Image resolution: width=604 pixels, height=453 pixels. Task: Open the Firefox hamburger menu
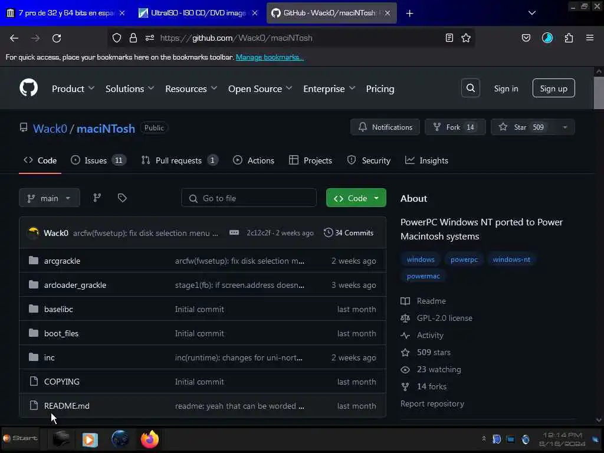pos(590,38)
